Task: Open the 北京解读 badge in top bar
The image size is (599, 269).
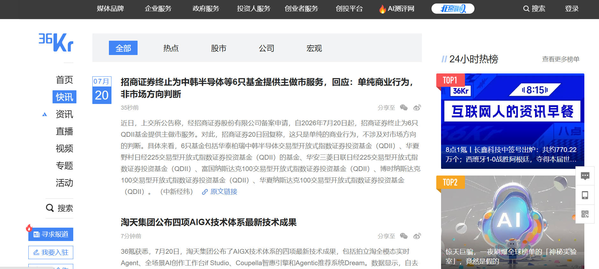Action: point(453,9)
